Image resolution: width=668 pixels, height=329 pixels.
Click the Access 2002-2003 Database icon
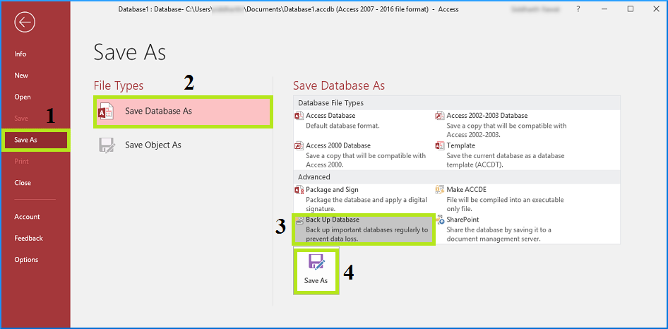click(x=440, y=116)
